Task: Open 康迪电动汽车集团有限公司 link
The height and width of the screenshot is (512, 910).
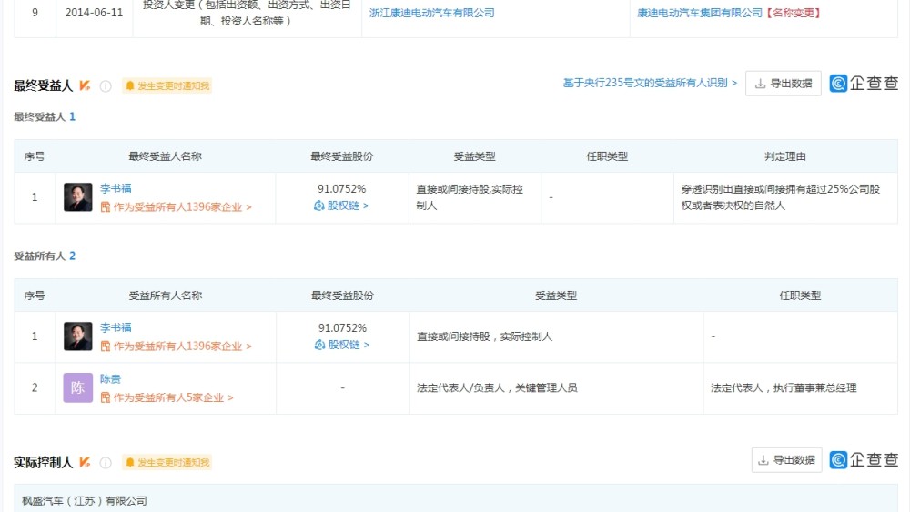Action: point(699,13)
